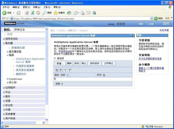Click the Home page icon
The height and width of the screenshot is (129, 174).
(x=38, y=13)
